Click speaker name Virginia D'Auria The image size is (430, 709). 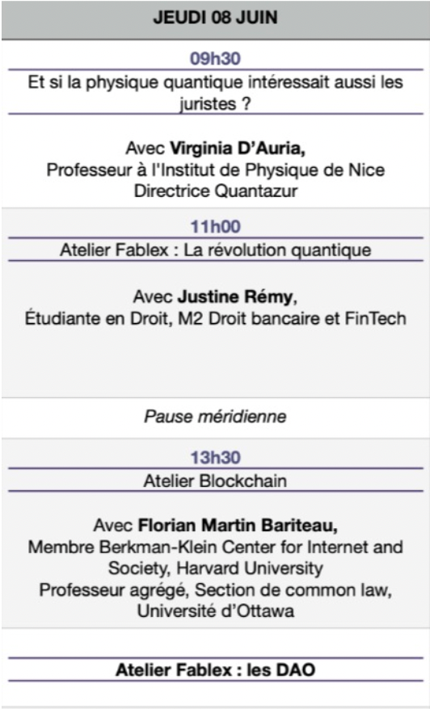tap(237, 148)
